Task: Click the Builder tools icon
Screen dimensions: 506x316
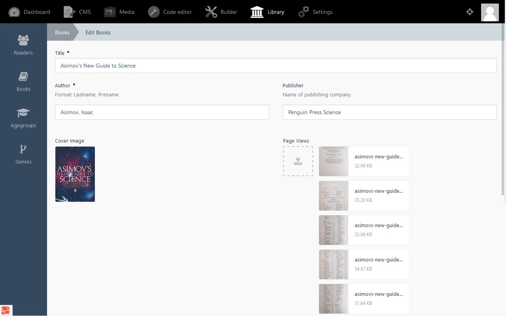Action: [x=211, y=12]
